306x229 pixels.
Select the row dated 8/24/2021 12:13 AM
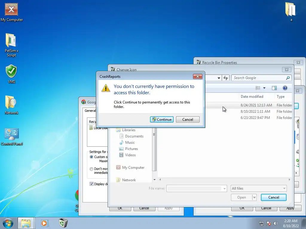coord(248,105)
